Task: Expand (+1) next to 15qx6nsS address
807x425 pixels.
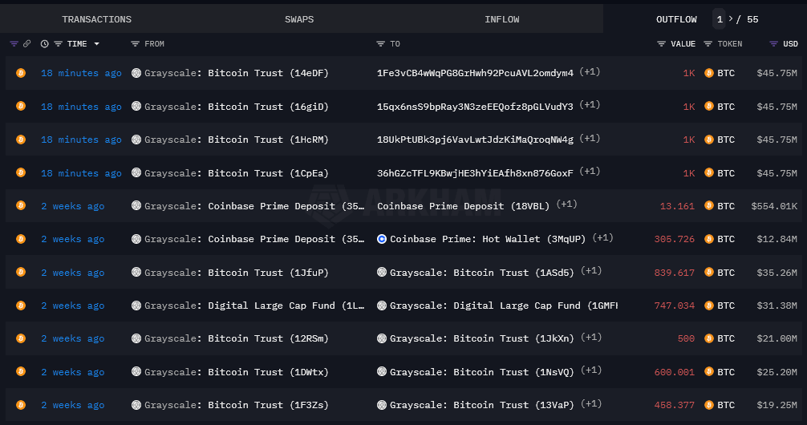Action: coord(590,105)
